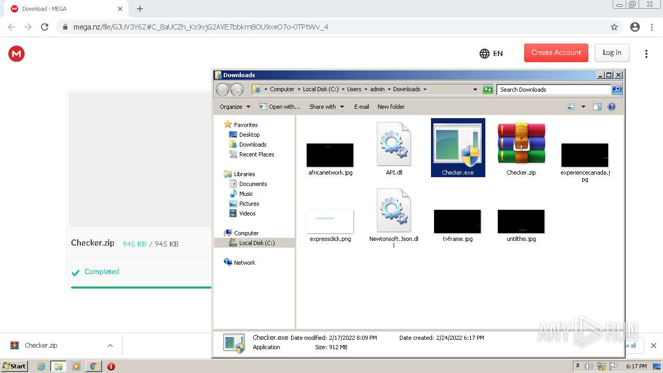Open the Chrome three-dot menu
This screenshot has height=373, width=663.
point(651,27)
